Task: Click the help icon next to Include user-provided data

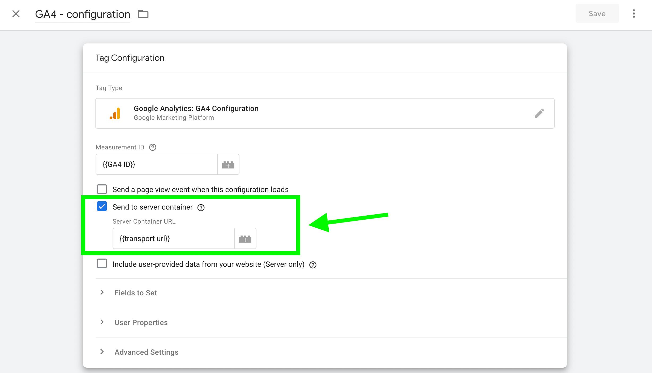Action: [x=313, y=265]
